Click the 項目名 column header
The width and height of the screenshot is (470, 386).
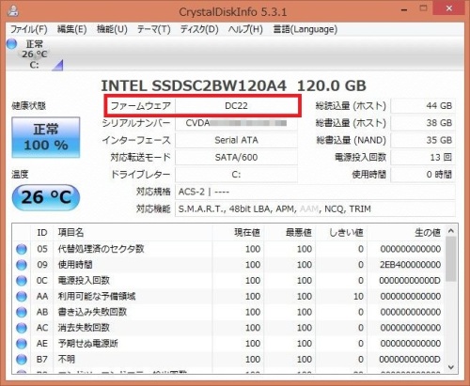[x=133, y=233]
